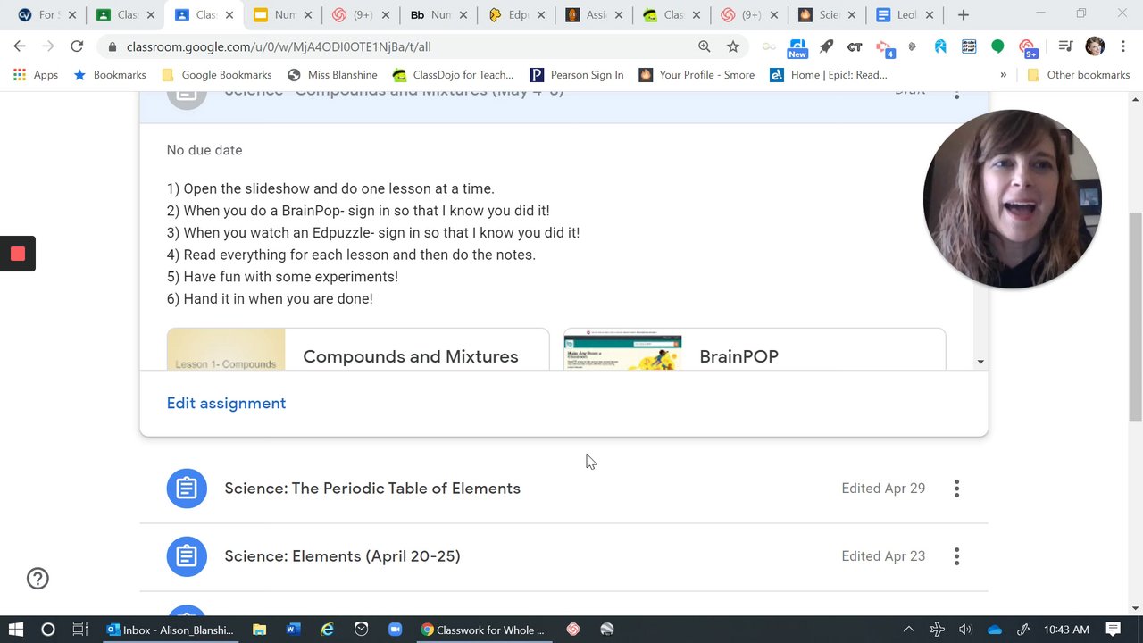1143x643 pixels.
Task: Open File Explorer from the taskbar
Action: 259,630
